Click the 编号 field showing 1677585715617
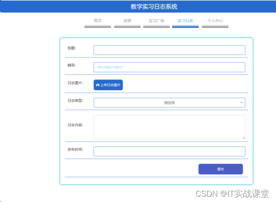Screen dimensions: 276x202 [x=169, y=67]
